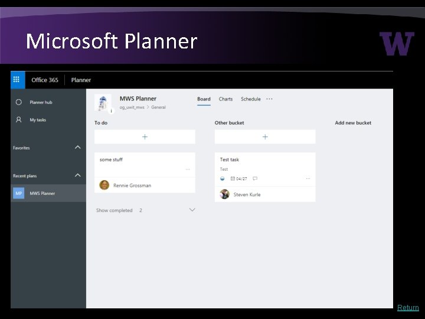Click the comment icon on Test task
425x319 pixels.
(x=255, y=178)
